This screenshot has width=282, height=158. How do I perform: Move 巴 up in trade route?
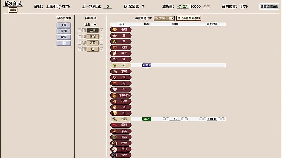(80, 49)
